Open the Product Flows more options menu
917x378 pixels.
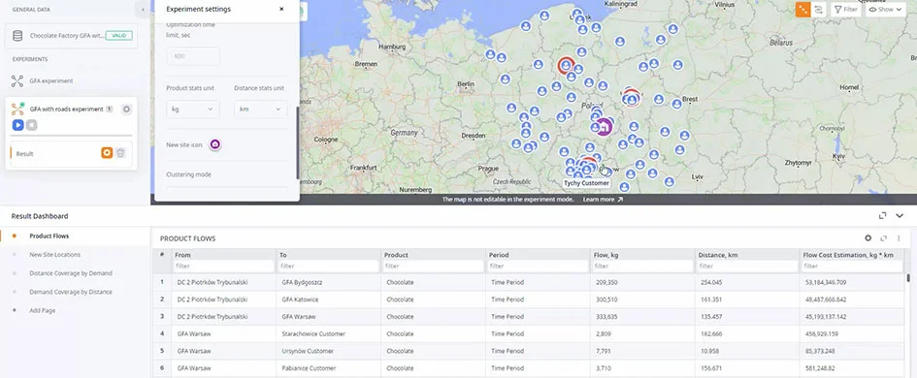(899, 238)
